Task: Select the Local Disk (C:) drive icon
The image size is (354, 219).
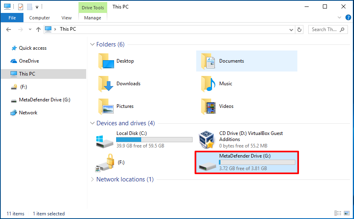Action: [x=104, y=141]
